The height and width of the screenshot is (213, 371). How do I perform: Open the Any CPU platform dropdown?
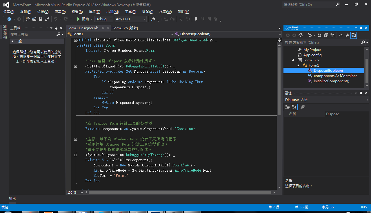click(131, 19)
